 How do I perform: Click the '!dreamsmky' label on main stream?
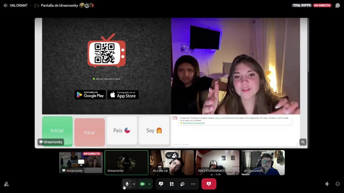(x=51, y=142)
